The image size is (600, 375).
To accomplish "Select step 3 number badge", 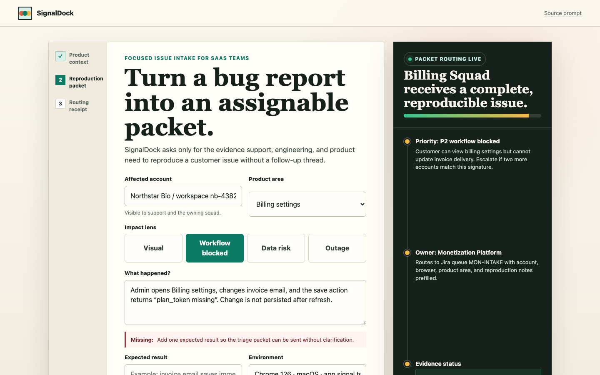I will click(60, 104).
